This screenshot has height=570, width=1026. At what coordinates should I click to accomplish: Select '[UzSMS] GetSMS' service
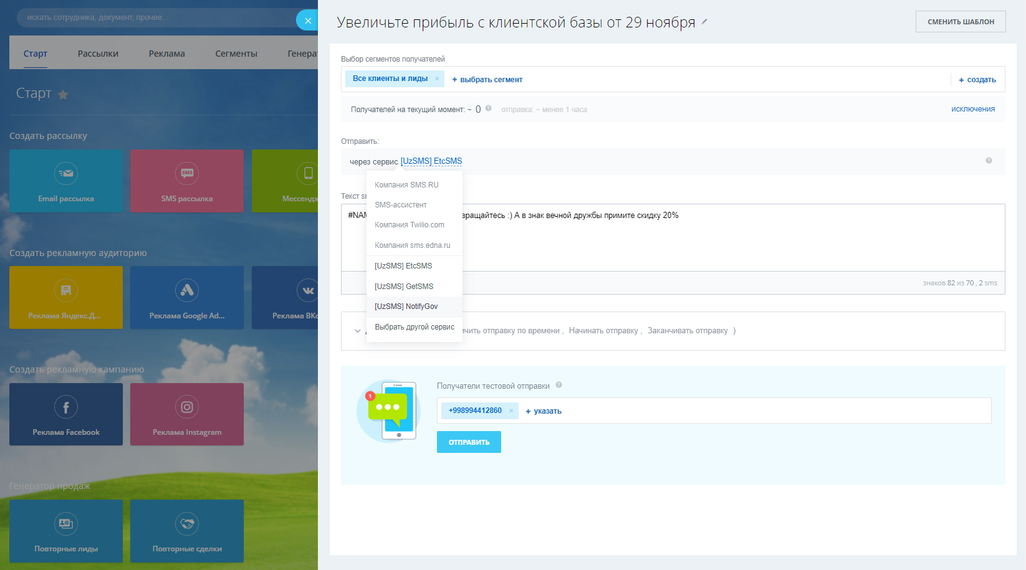point(415,287)
